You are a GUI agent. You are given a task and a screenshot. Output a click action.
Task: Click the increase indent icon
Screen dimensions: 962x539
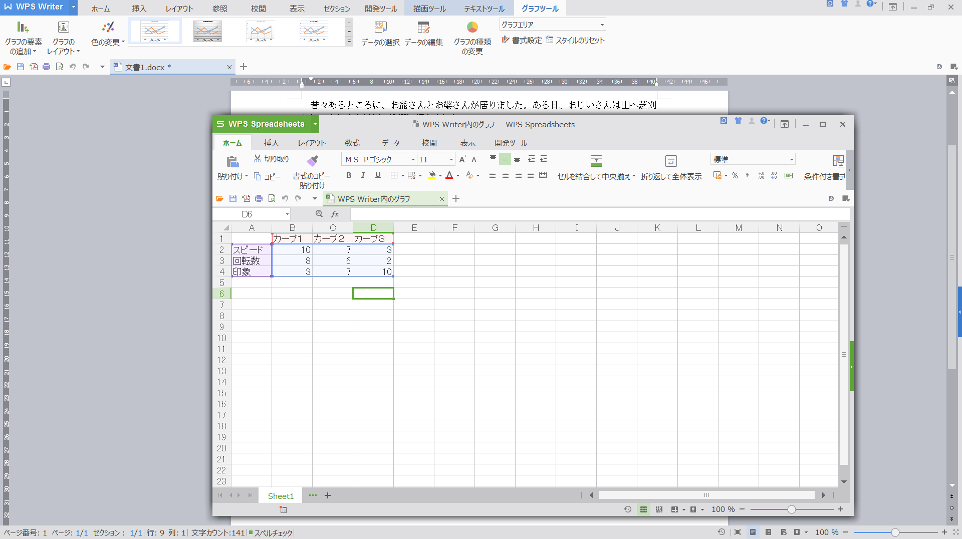544,159
